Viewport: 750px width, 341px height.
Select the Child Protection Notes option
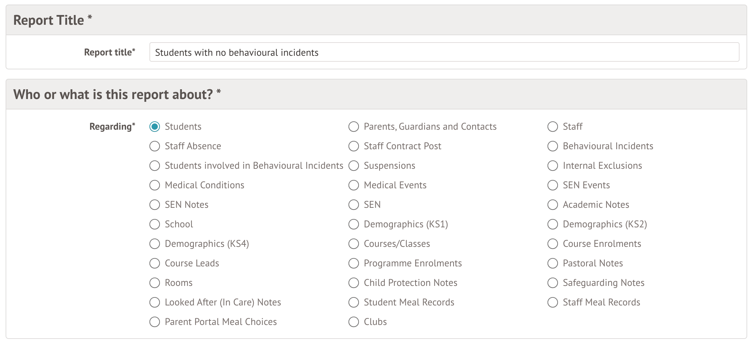coord(354,283)
